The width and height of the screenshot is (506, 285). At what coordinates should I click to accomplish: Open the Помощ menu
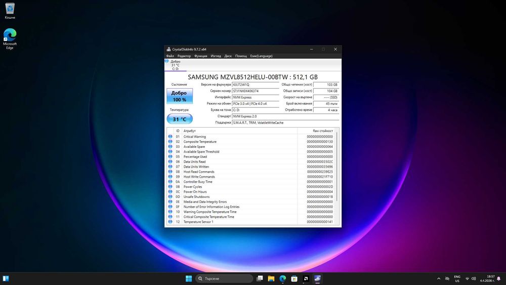[x=241, y=56]
